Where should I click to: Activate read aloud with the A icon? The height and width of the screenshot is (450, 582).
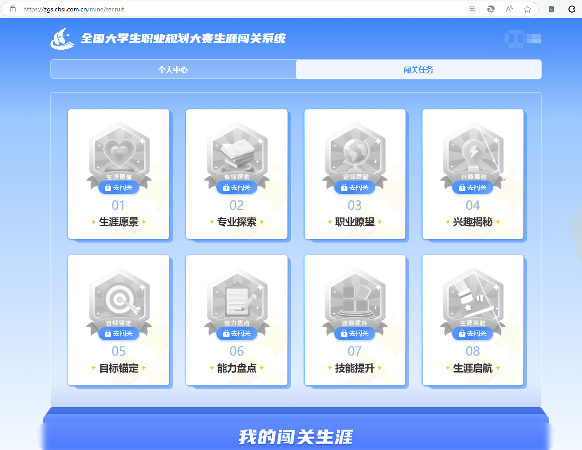coord(509,9)
